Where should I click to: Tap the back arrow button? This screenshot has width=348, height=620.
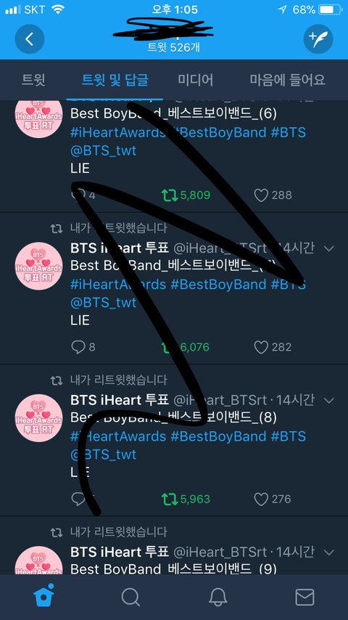30,38
